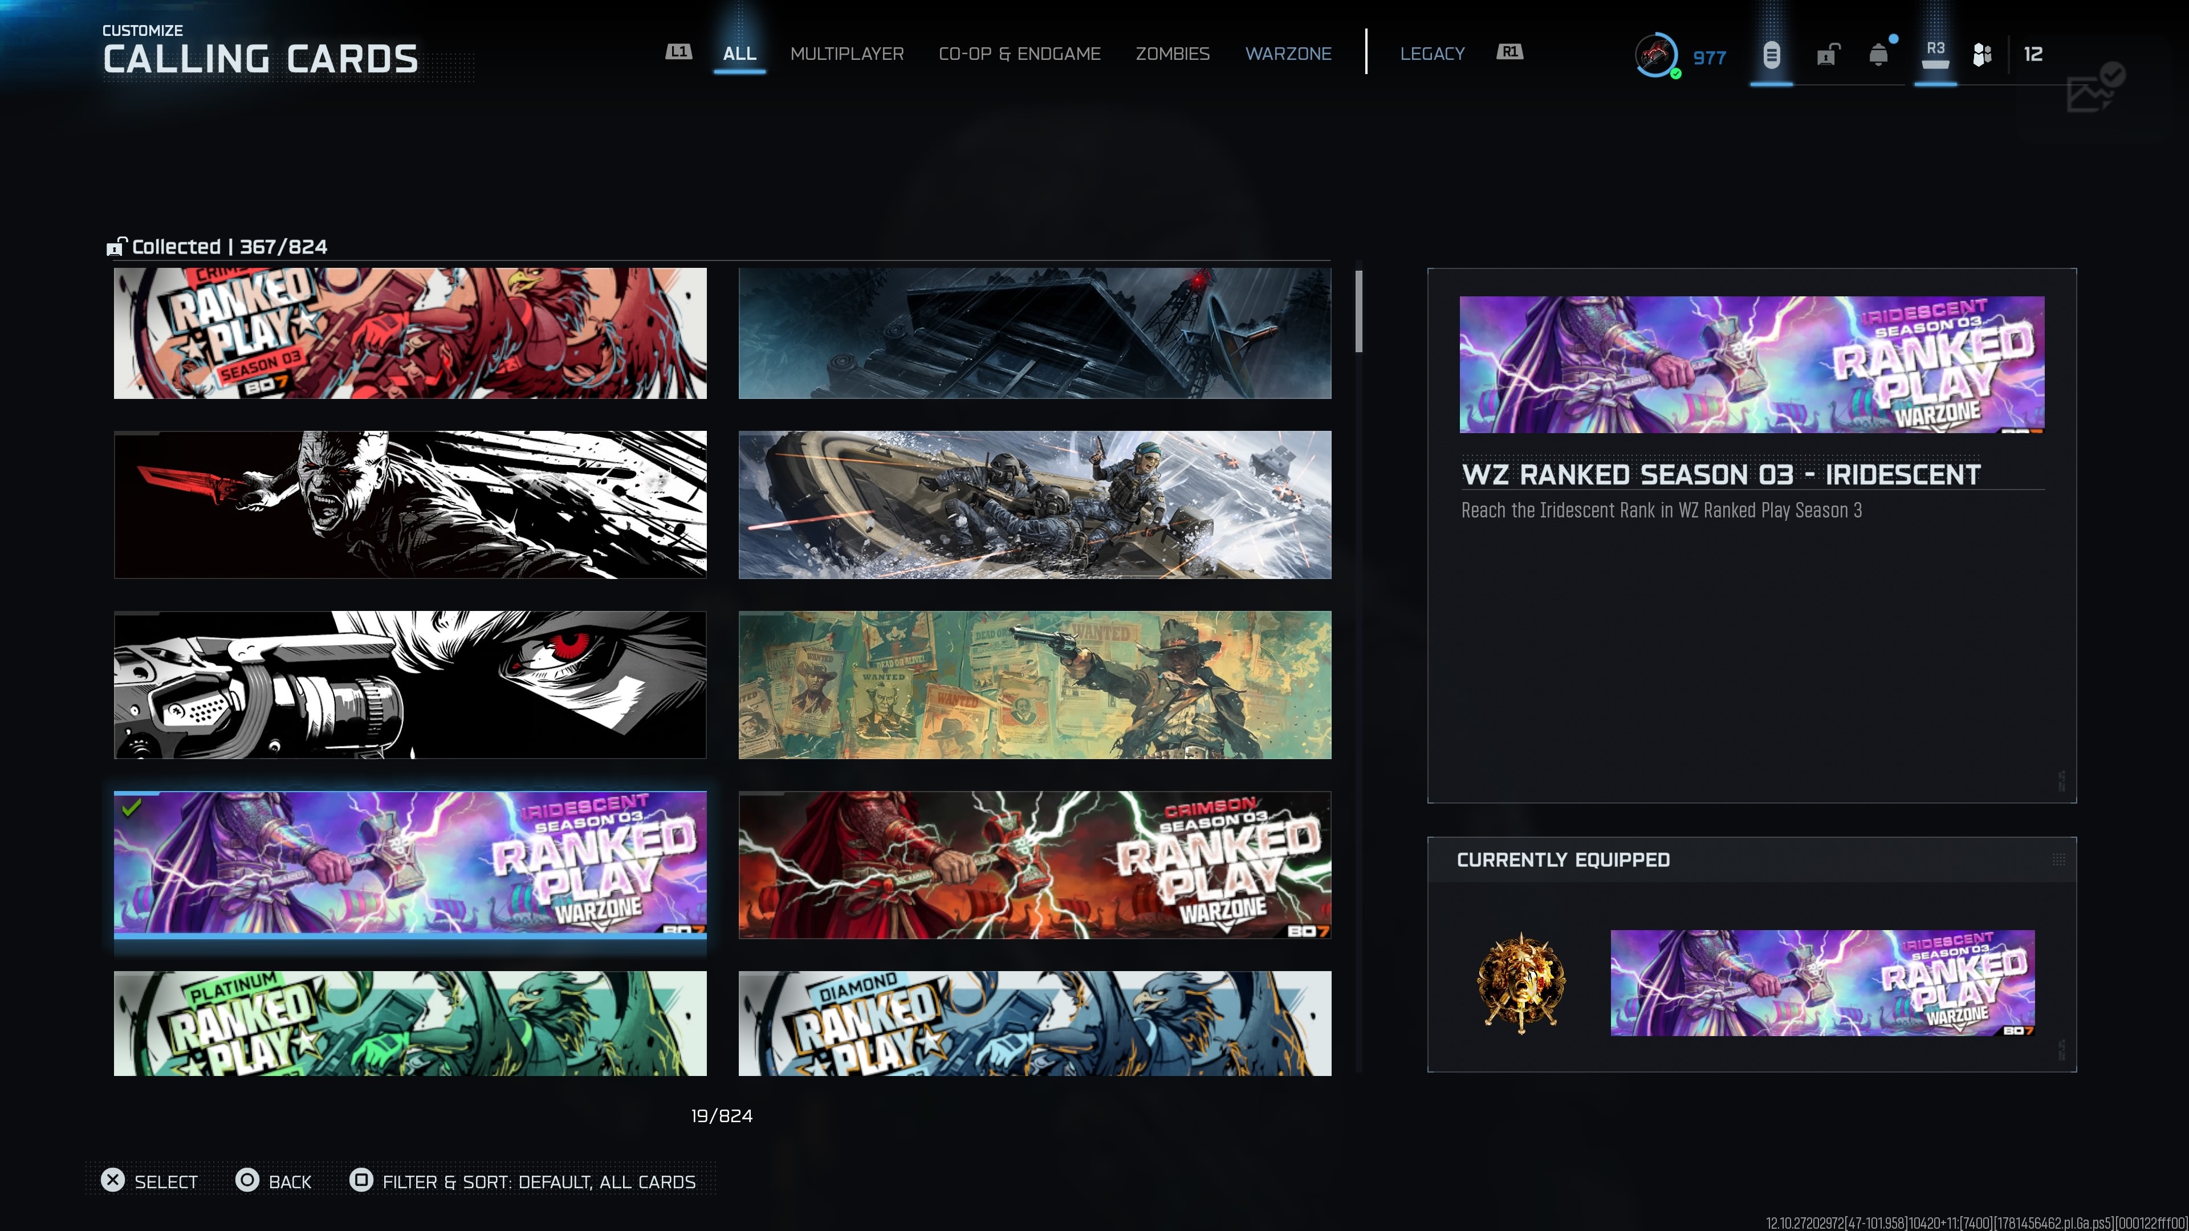Image resolution: width=2189 pixels, height=1231 pixels.
Task: Click the 977 level number
Action: click(x=1710, y=58)
